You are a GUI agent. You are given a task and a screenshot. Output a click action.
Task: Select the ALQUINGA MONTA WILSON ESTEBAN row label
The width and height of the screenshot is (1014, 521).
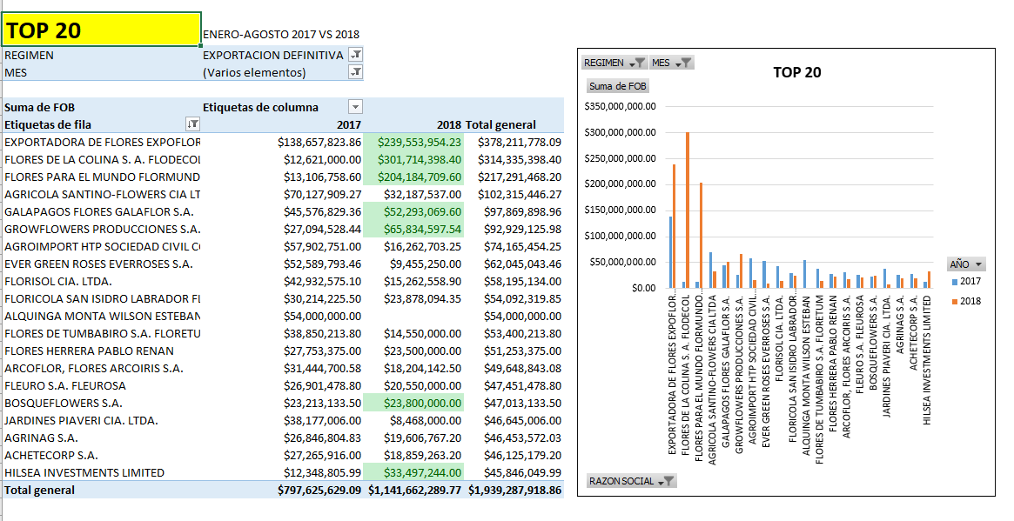pos(102,317)
